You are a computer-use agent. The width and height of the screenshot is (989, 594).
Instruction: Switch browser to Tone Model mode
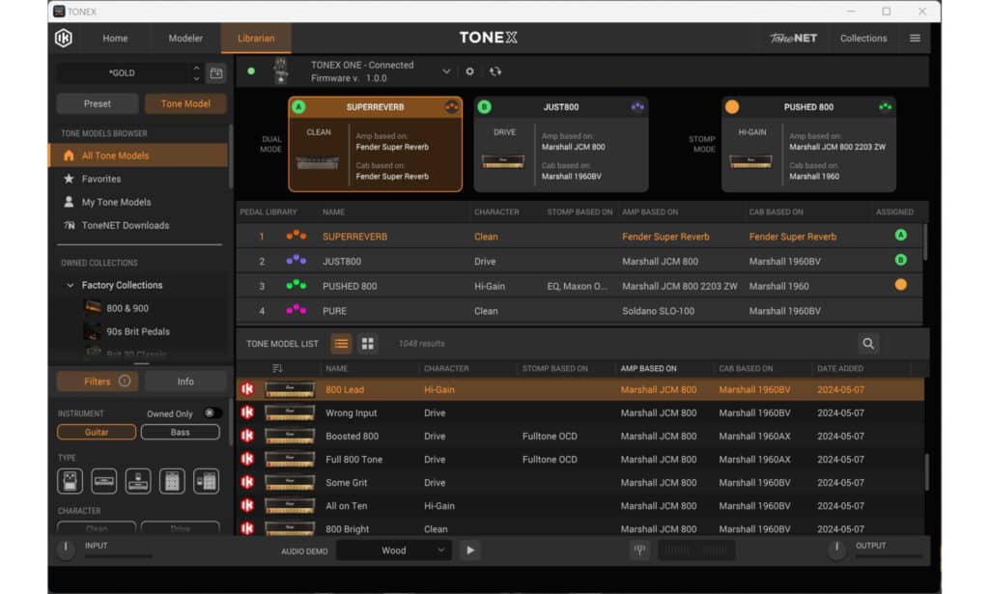tap(185, 104)
